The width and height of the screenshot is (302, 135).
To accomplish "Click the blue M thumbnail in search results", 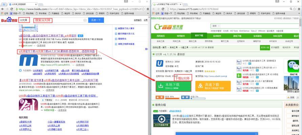I will coord(28,60).
